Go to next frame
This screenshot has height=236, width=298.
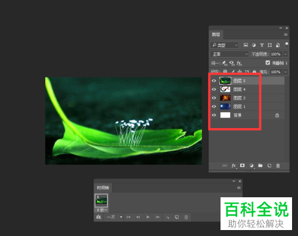157,217
